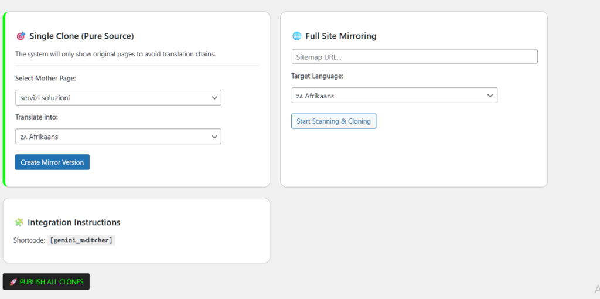Click the Select Mother Page label
The height and width of the screenshot is (299, 600).
point(46,79)
